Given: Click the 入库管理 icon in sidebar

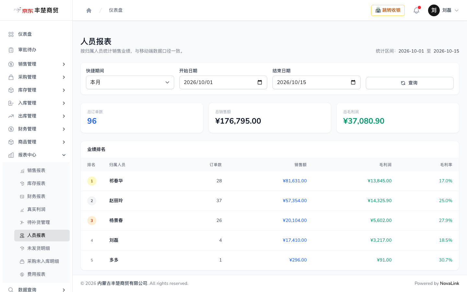Looking at the screenshot, I should [x=11, y=103].
